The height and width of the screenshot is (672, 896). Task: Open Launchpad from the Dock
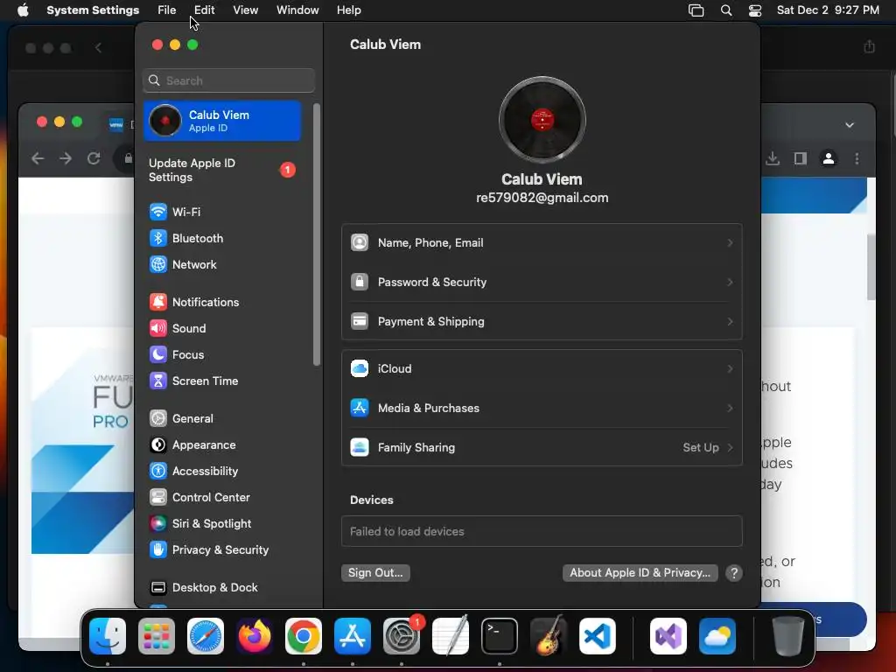click(157, 636)
